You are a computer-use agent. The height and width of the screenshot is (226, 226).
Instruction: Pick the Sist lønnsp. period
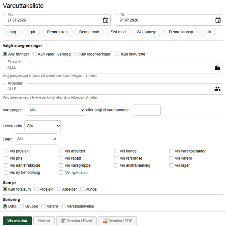[x=147, y=32]
